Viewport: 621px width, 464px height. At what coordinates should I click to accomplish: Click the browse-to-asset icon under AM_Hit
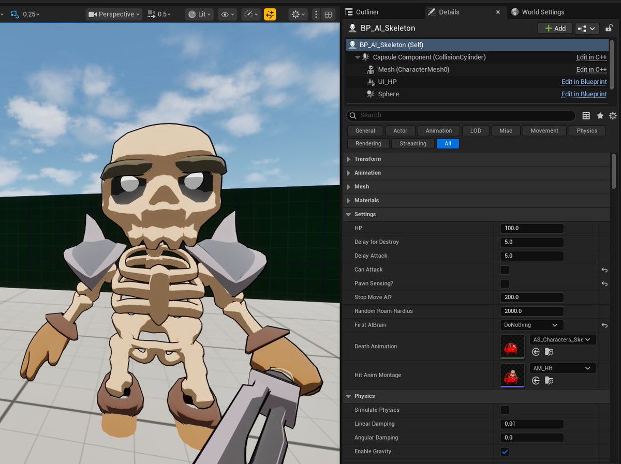click(x=549, y=381)
